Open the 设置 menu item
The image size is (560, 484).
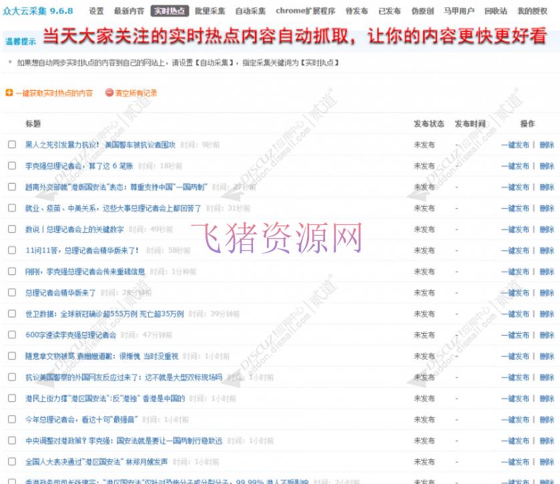[x=97, y=10]
